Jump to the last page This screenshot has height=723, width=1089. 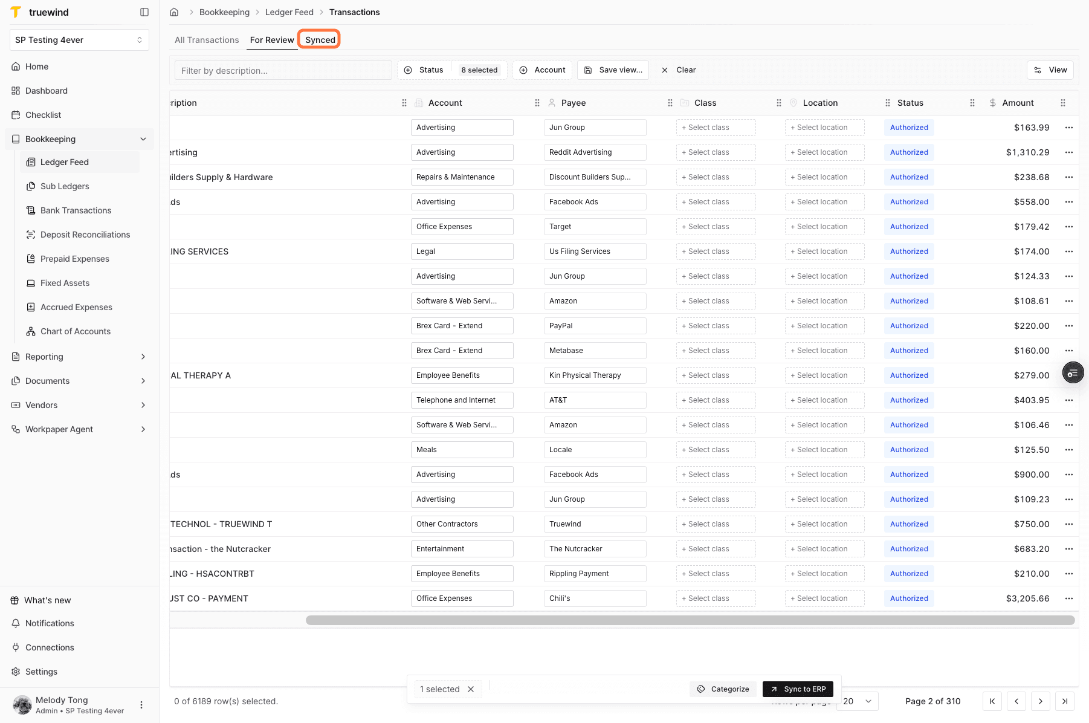point(1065,701)
